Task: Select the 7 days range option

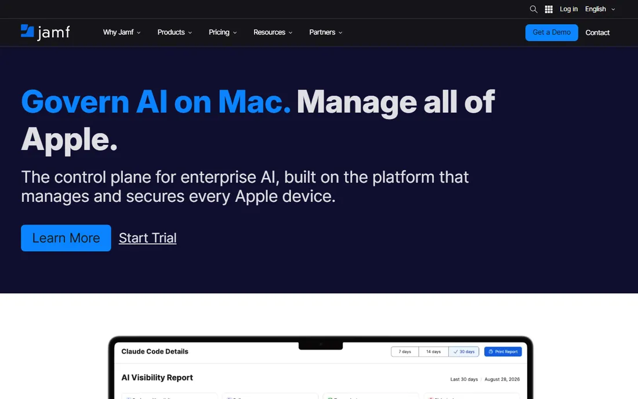Action: [x=404, y=351]
